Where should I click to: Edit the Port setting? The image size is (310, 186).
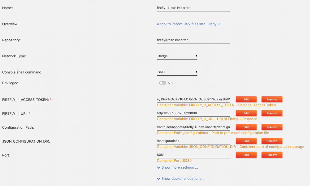coord(246,155)
